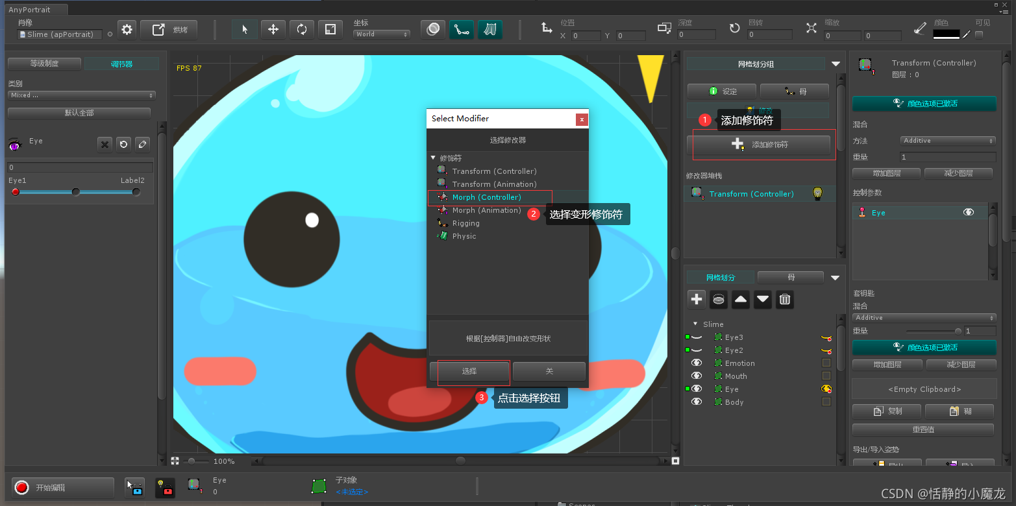Image resolution: width=1016 pixels, height=506 pixels.
Task: Click the clipping mask disc icon
Action: pos(719,299)
